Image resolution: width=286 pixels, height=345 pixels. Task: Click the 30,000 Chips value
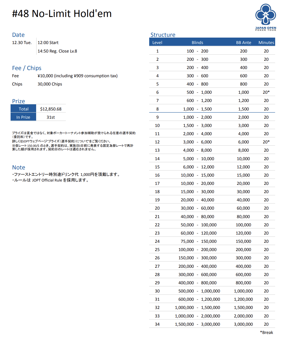(50, 84)
